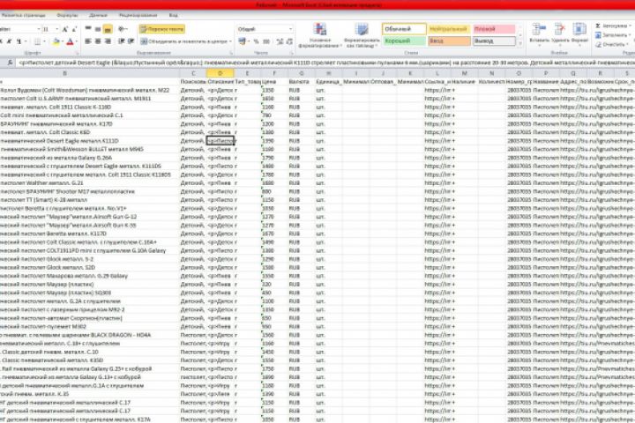This screenshot has width=635, height=423.
Task: Apply the red font color
Action: [x=70, y=41]
